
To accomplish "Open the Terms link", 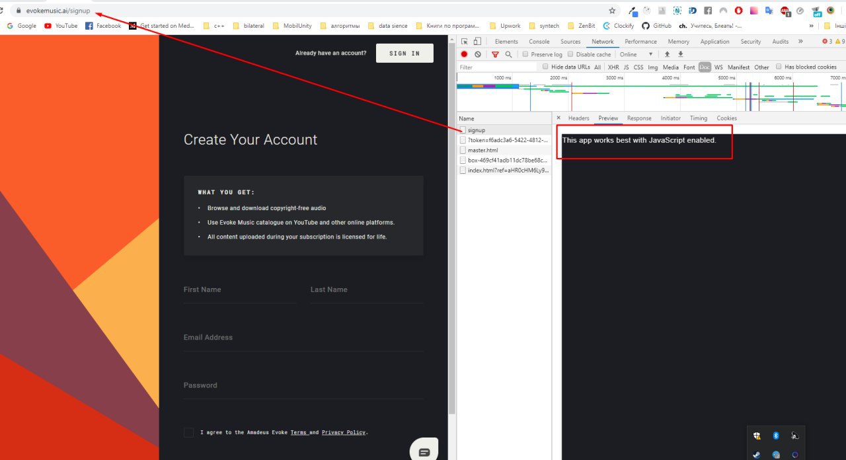I will click(x=298, y=432).
